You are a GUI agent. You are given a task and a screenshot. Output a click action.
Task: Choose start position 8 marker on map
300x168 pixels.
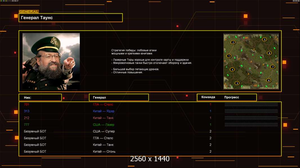[x=268, y=81]
